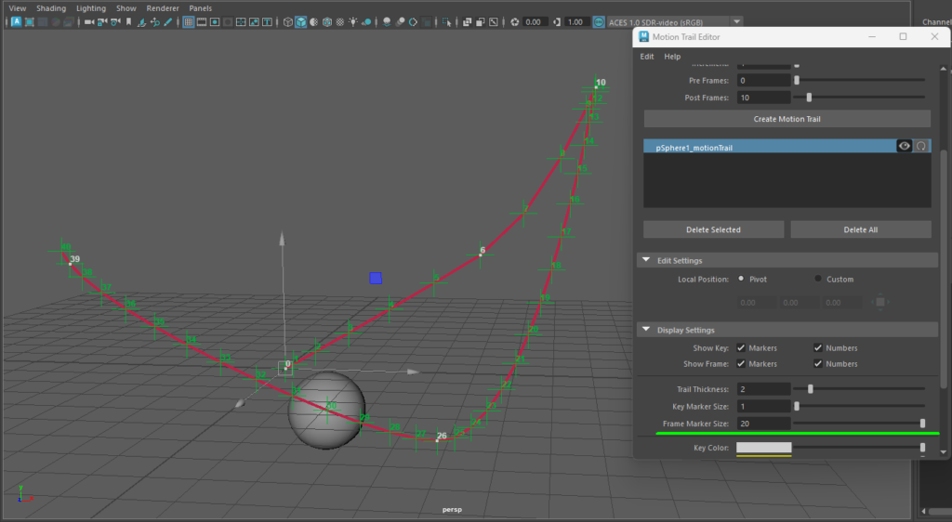Screen dimensions: 952x522
Task: Click the select camera icon in panel toolbar
Action: [x=89, y=21]
